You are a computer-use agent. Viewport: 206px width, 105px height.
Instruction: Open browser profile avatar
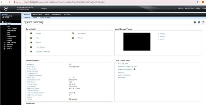203,2
